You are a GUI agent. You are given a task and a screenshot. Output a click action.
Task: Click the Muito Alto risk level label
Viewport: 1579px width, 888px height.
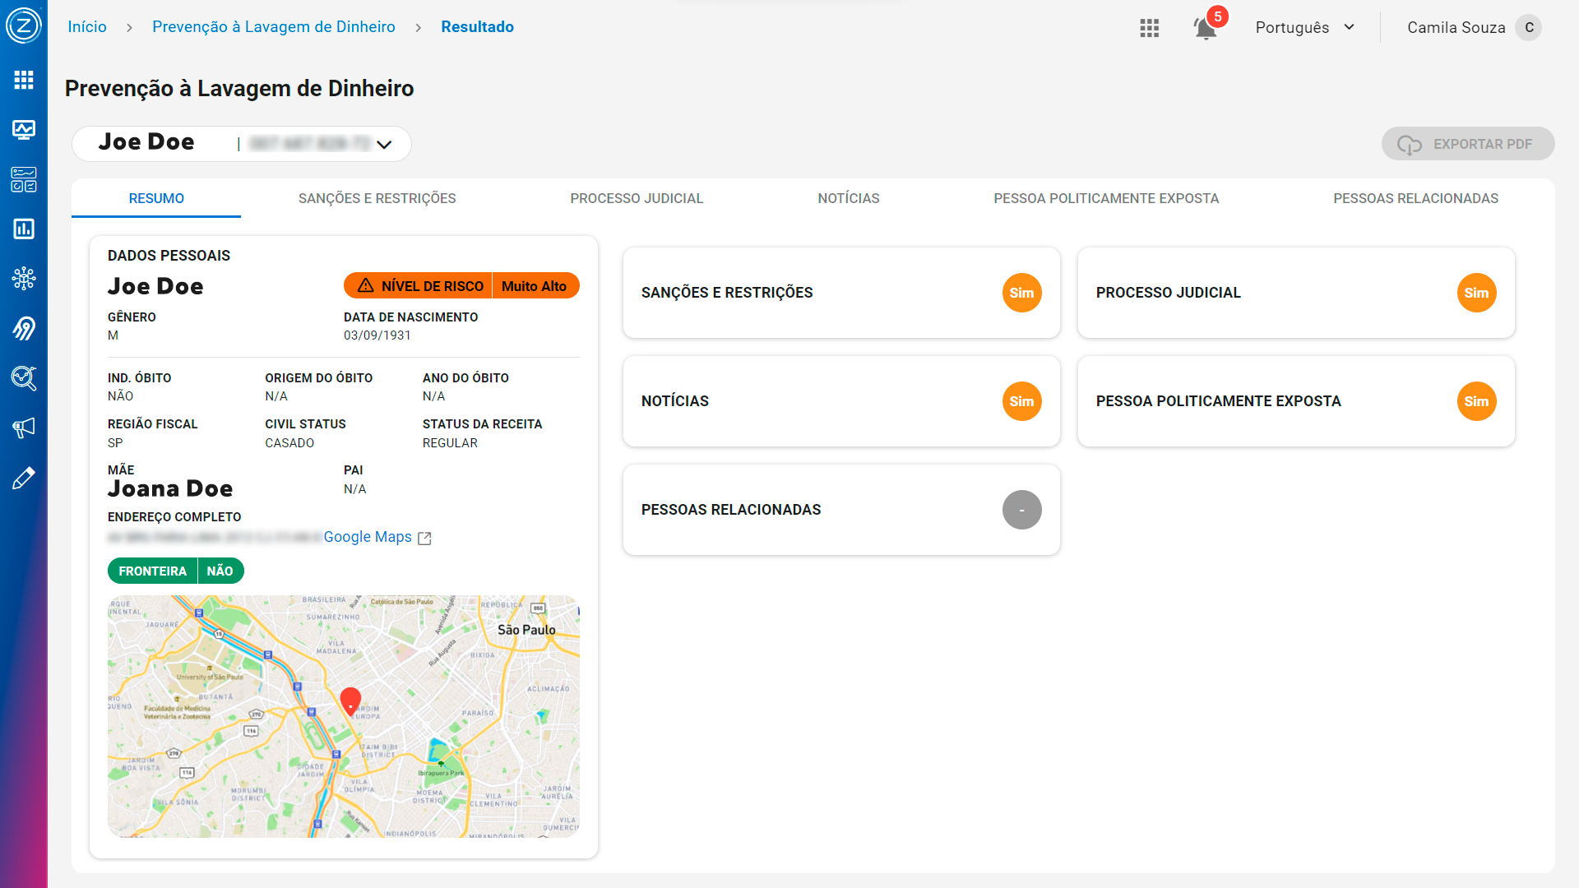tap(535, 286)
